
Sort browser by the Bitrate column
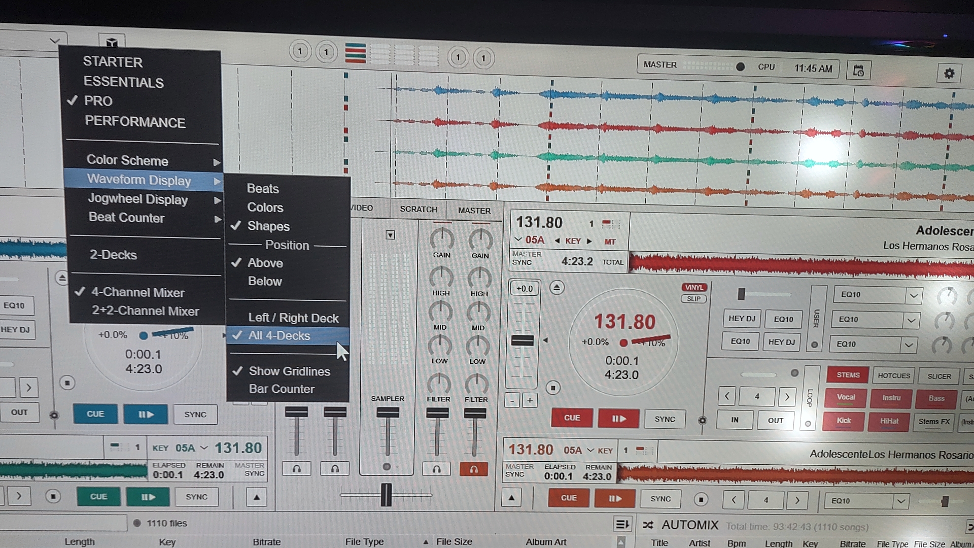click(x=266, y=542)
